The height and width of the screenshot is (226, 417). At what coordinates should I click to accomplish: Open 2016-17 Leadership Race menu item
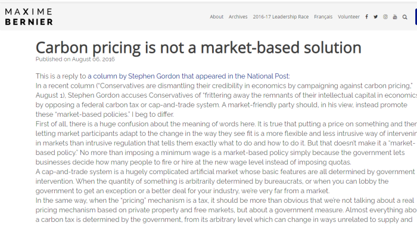click(x=281, y=17)
